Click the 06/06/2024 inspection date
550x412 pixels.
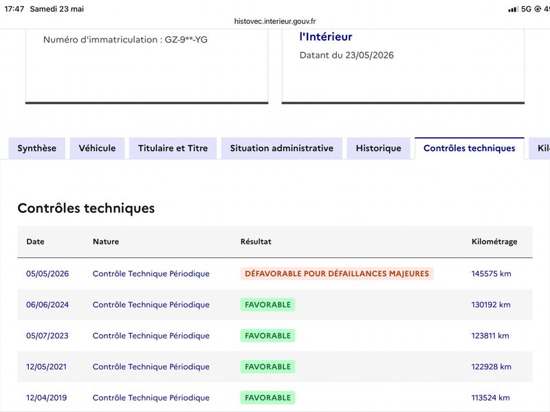47,305
